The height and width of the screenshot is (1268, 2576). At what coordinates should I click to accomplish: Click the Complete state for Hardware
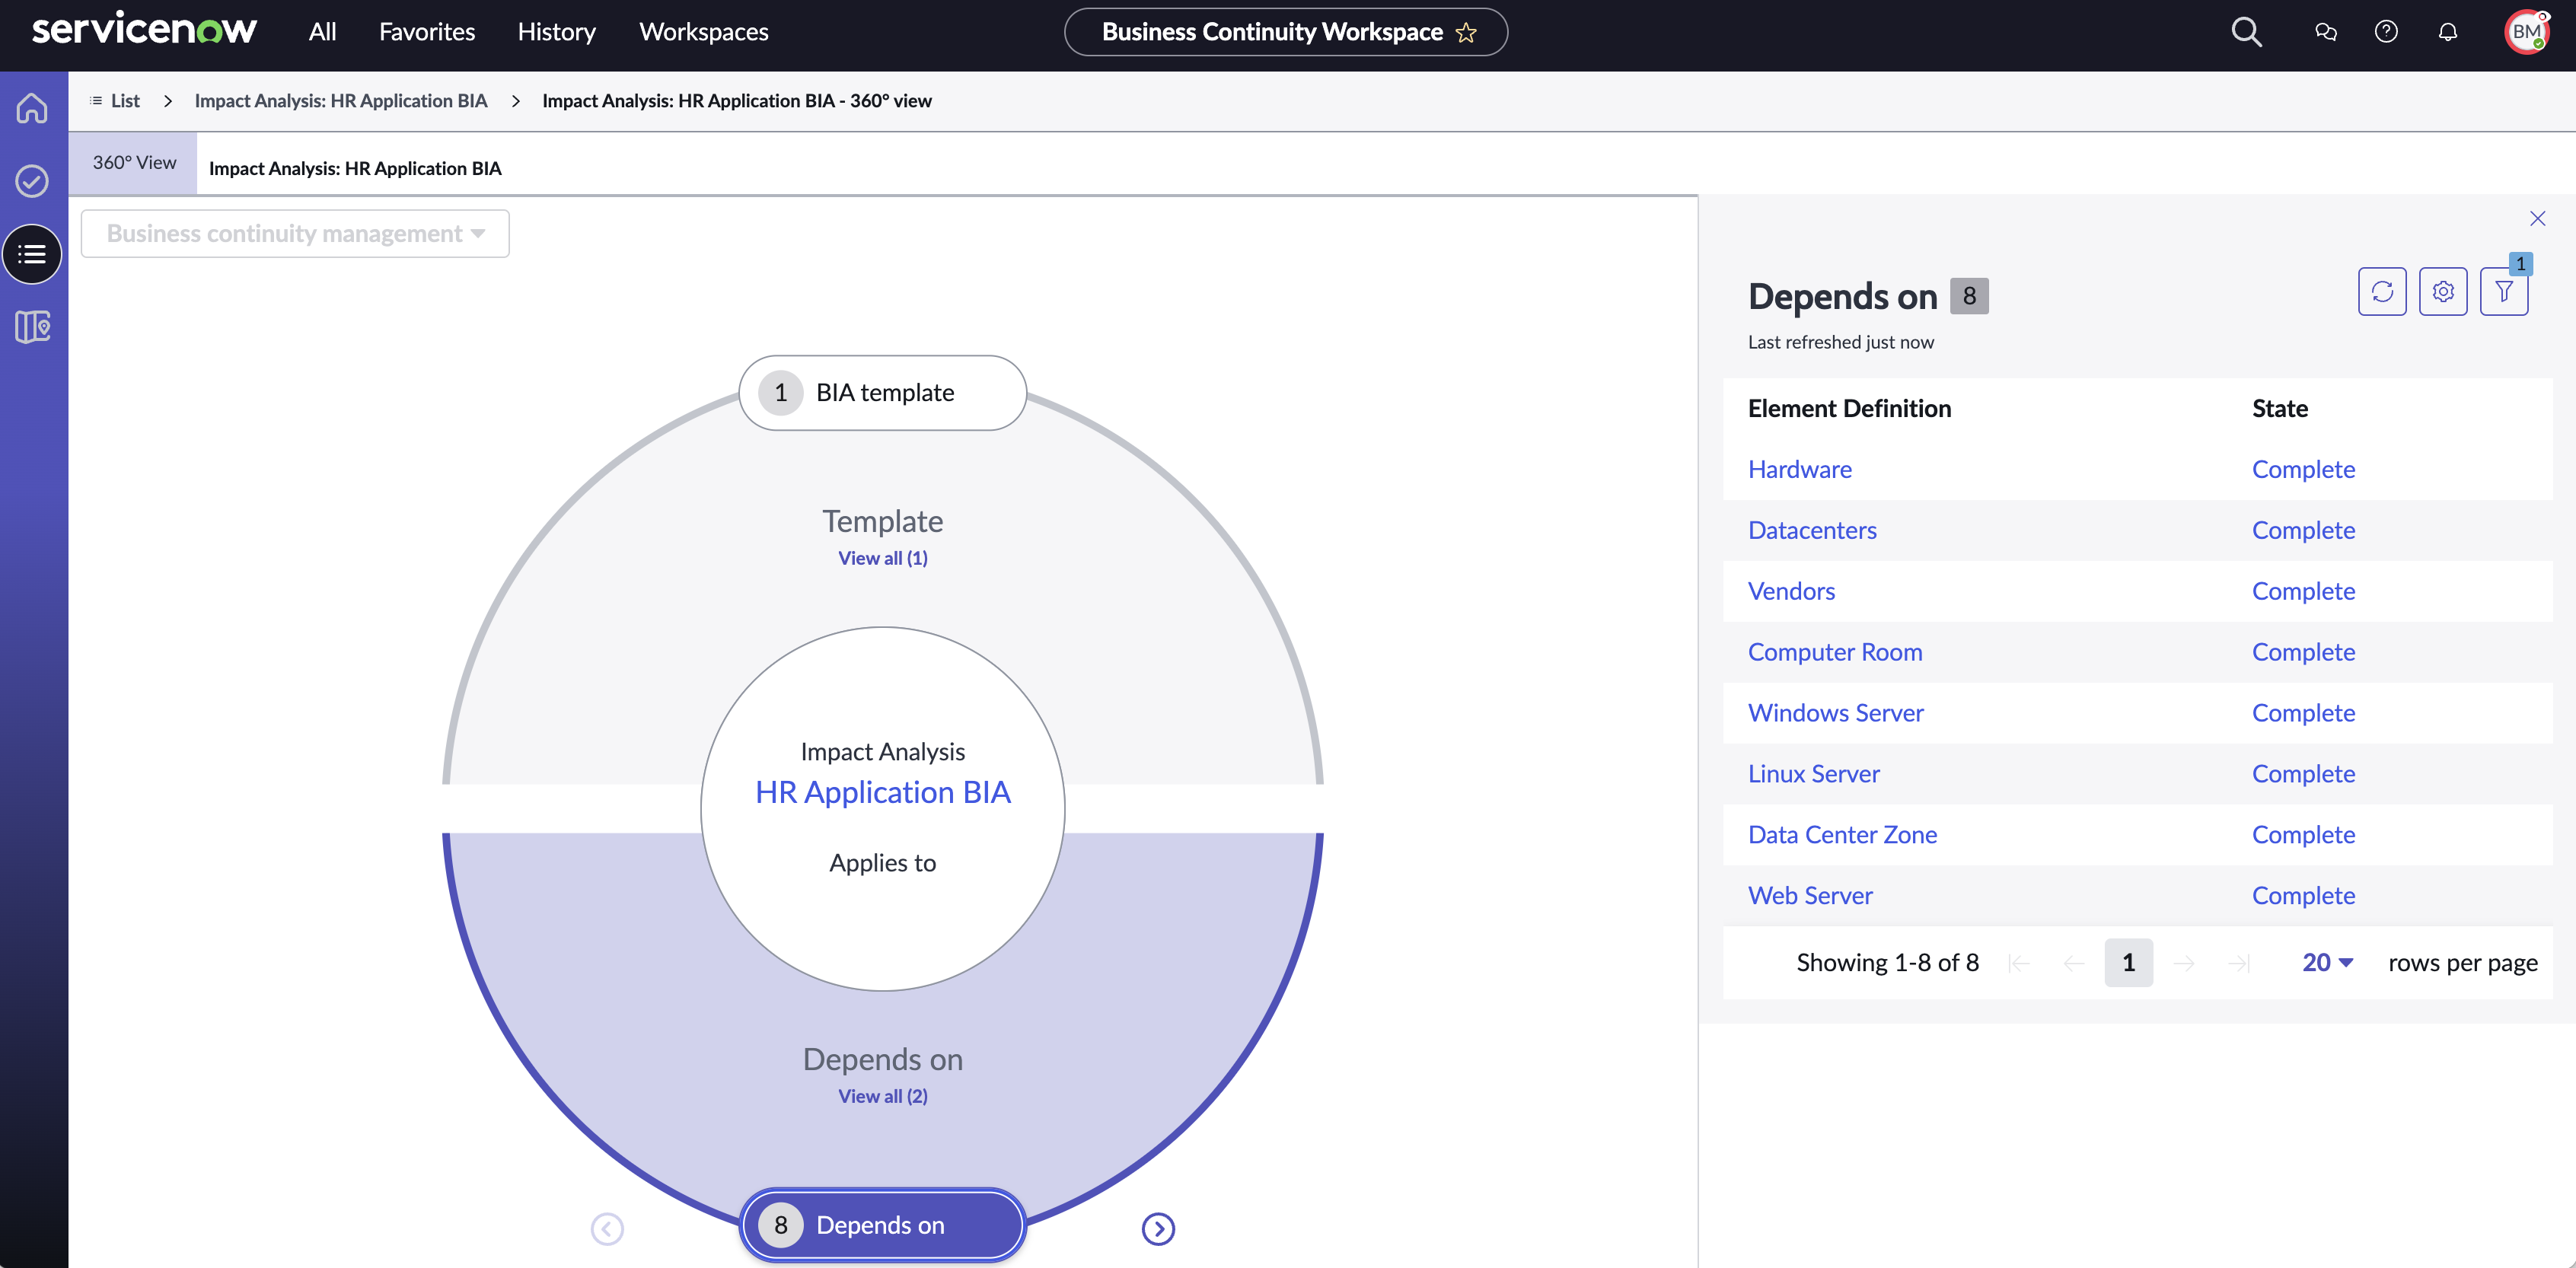2303,469
